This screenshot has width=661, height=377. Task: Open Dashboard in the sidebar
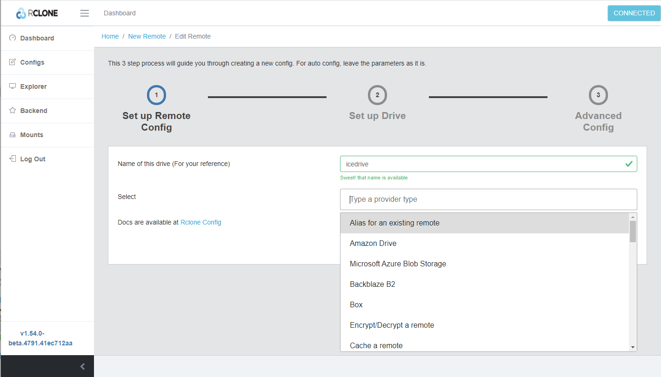47,38
